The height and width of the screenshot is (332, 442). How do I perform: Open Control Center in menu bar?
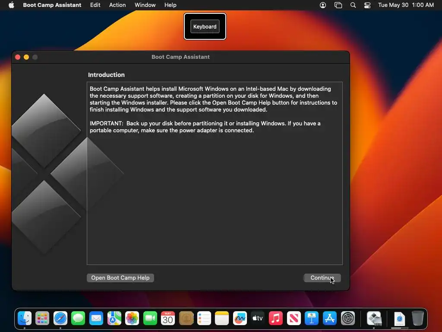coord(367,5)
